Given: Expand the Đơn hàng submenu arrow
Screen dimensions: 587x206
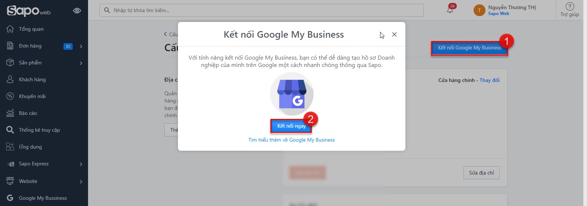Looking at the screenshot, I should [81, 46].
